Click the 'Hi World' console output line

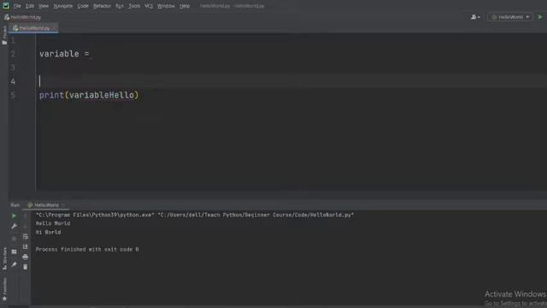(x=48, y=232)
